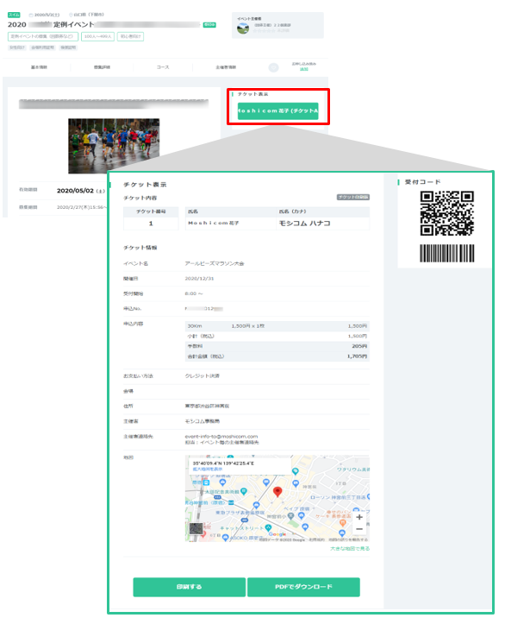This screenshot has width=505, height=624.
Task: Click green link under お申し込み済み
Action: click(x=304, y=69)
